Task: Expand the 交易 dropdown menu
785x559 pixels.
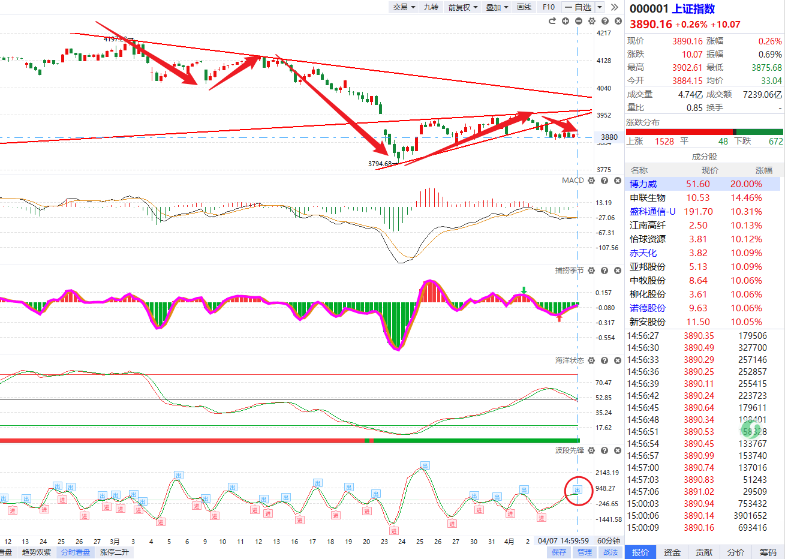Action: [404, 7]
